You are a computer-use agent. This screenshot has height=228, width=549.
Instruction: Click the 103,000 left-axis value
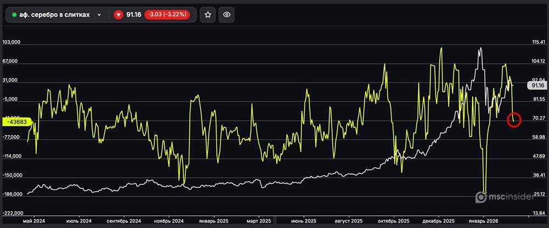[12, 42]
